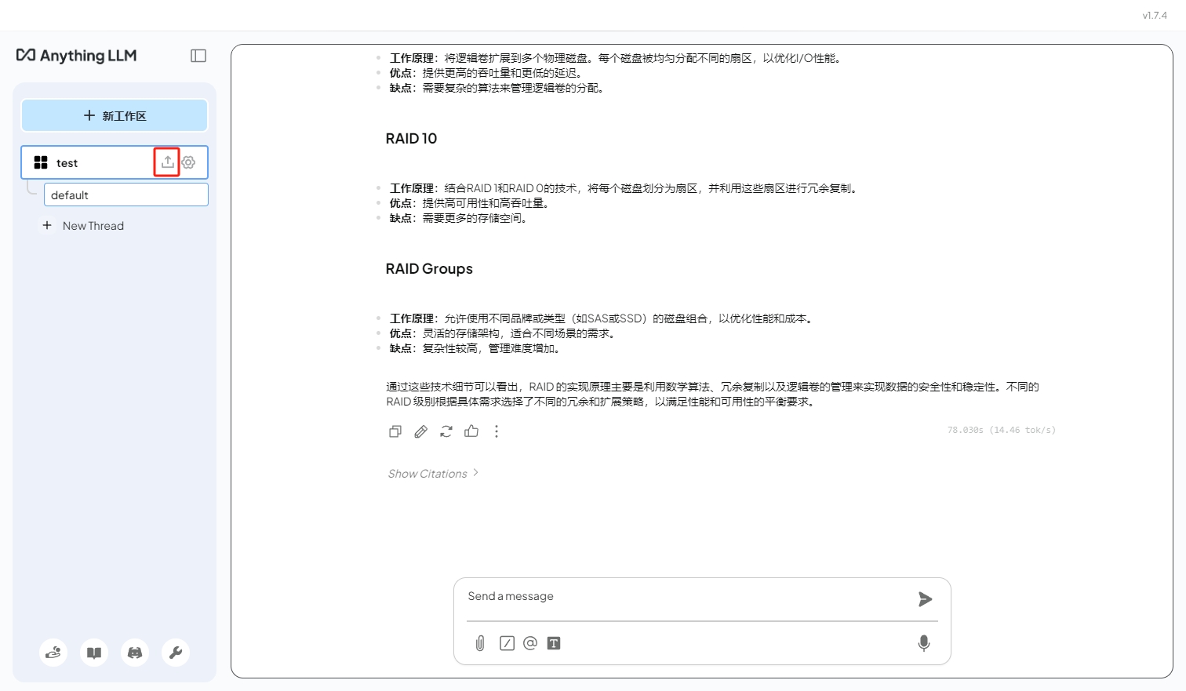Select the default thread
This screenshot has width=1186, height=691.
[126, 195]
